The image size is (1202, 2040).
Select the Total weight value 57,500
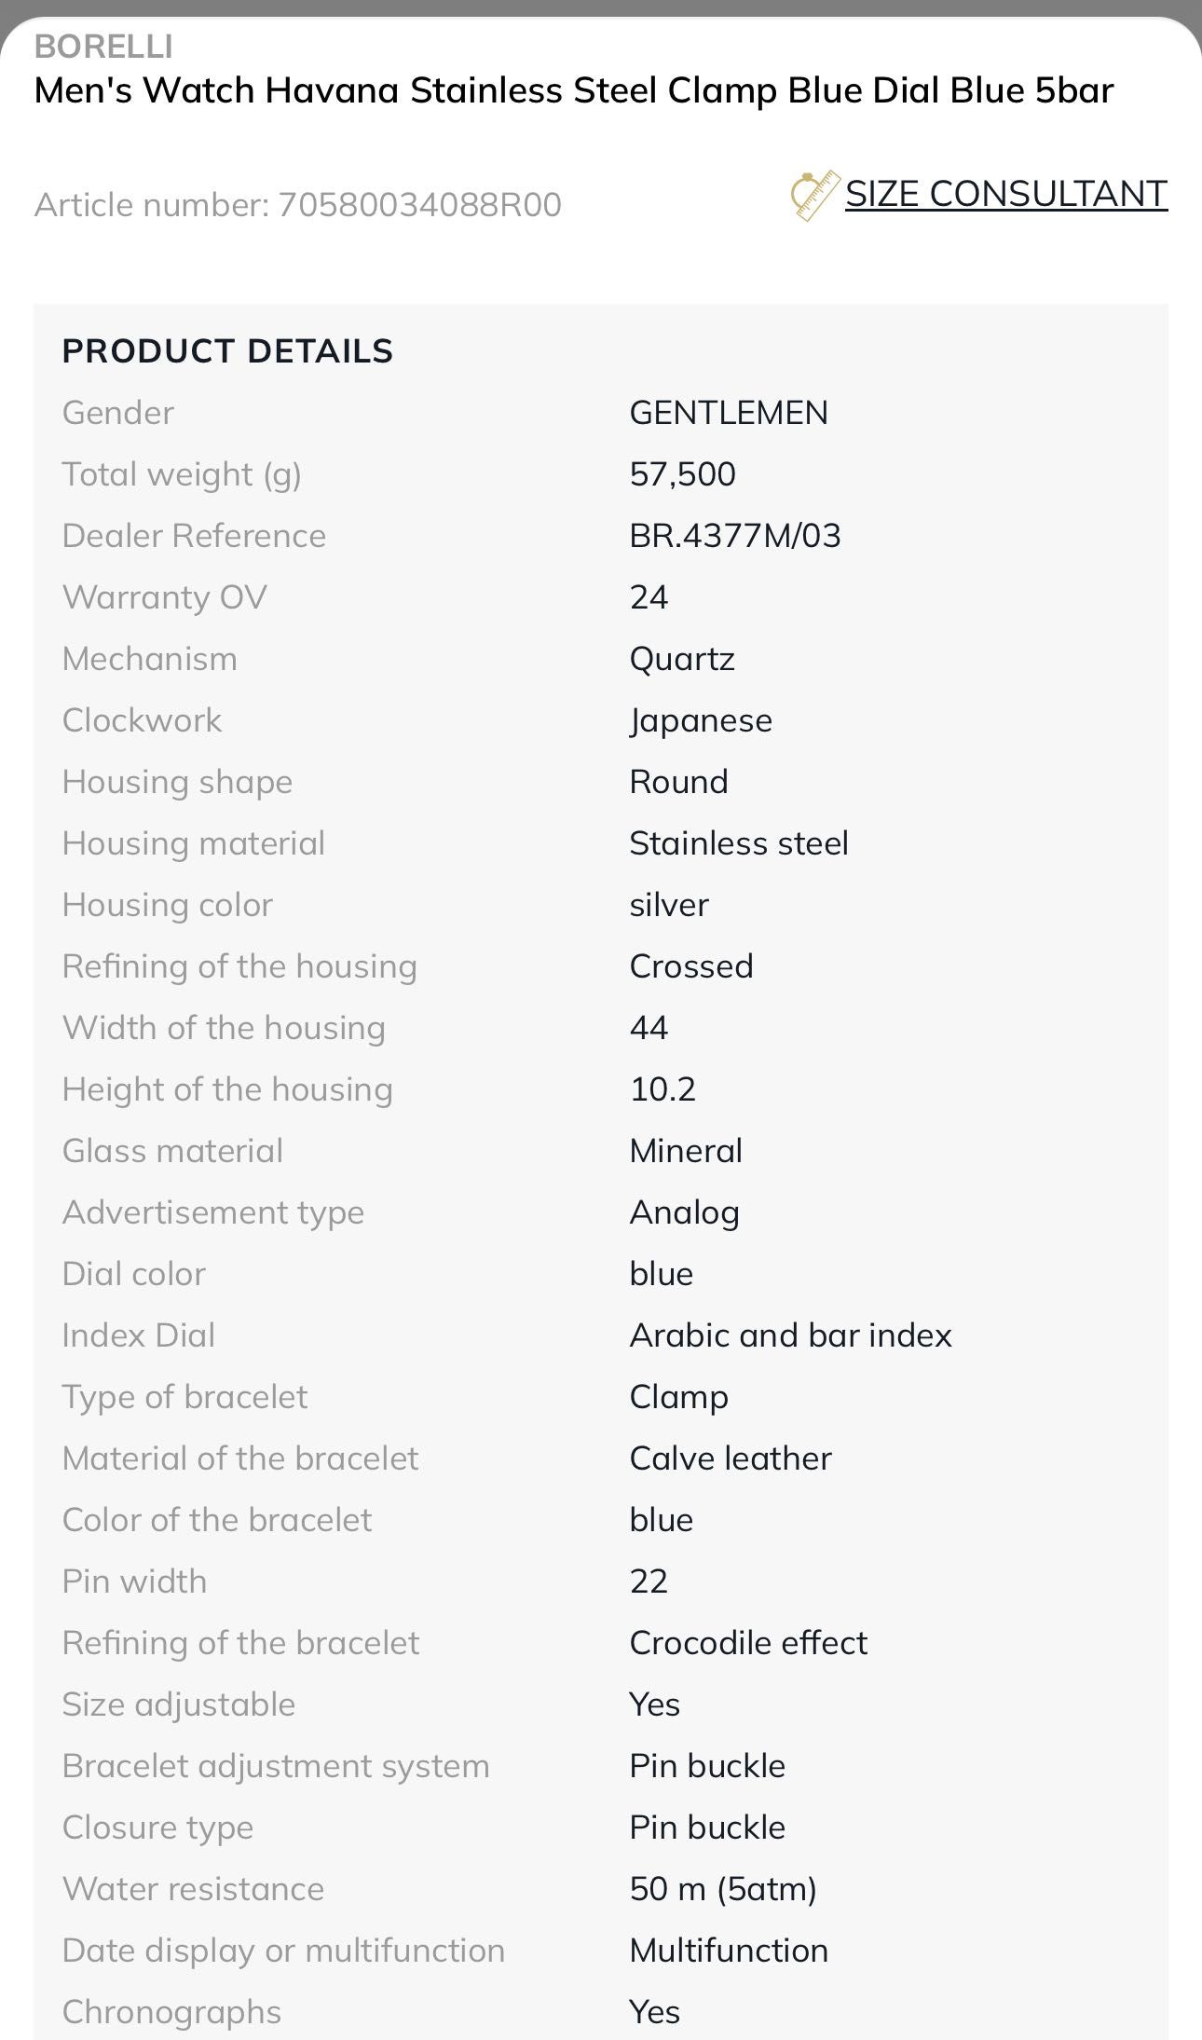pos(683,474)
